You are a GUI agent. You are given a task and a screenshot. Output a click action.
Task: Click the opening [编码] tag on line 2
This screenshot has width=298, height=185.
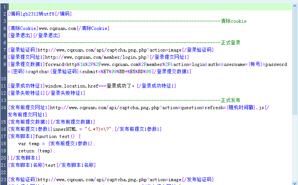pyautogui.click(x=15, y=14)
